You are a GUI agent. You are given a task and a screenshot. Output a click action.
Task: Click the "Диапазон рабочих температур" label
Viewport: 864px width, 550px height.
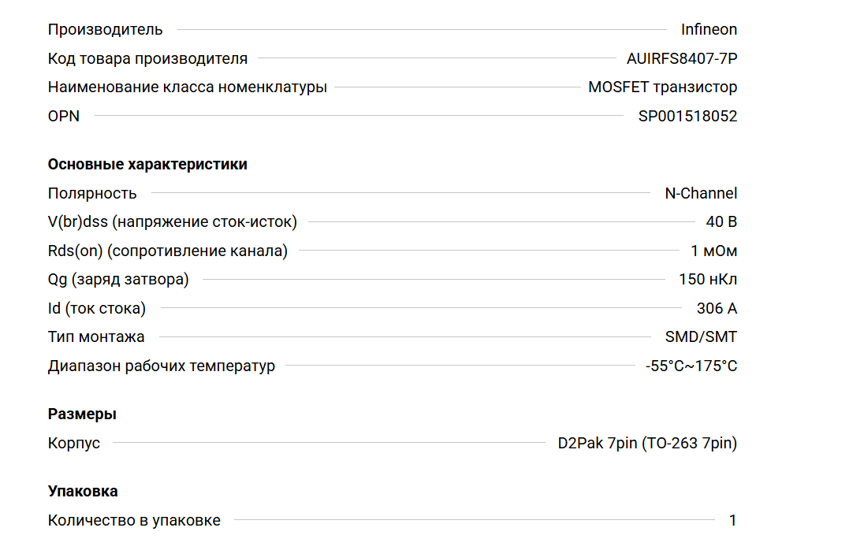162,366
